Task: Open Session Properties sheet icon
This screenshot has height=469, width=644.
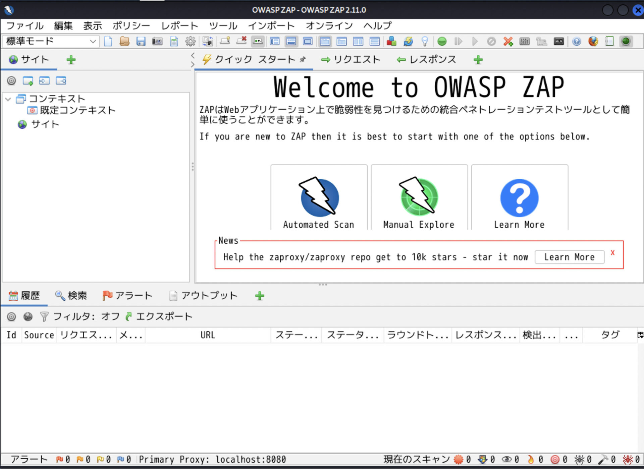Action: pyautogui.click(x=174, y=41)
